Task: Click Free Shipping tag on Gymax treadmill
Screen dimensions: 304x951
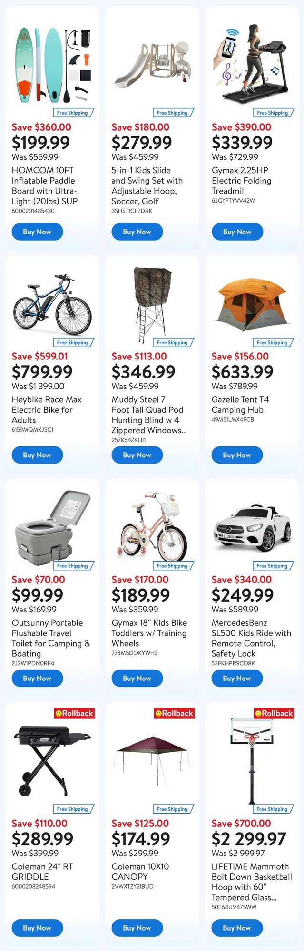Action: coord(272,113)
